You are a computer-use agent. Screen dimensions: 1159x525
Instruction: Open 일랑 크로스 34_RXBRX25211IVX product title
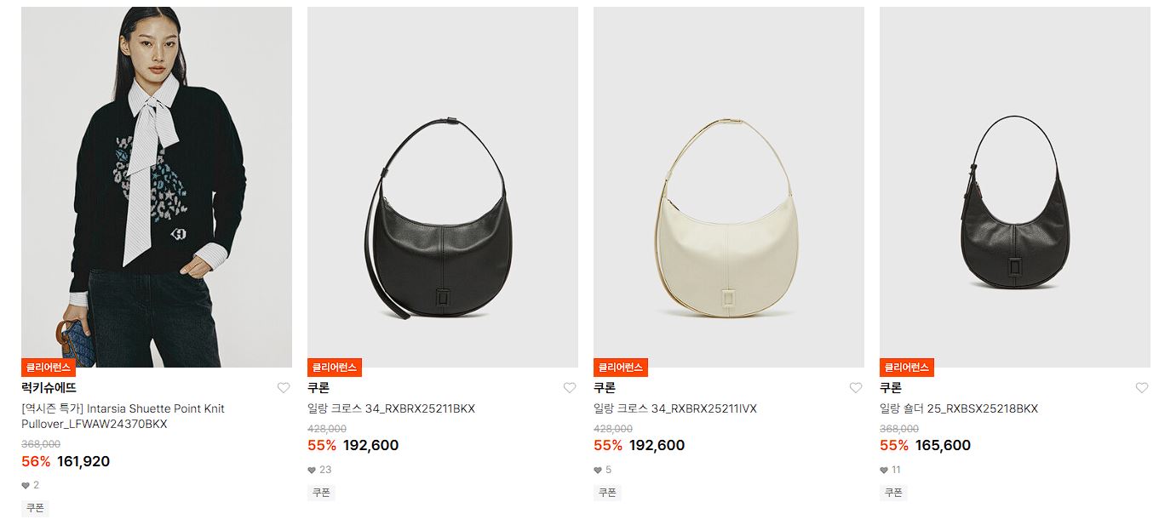pos(675,408)
